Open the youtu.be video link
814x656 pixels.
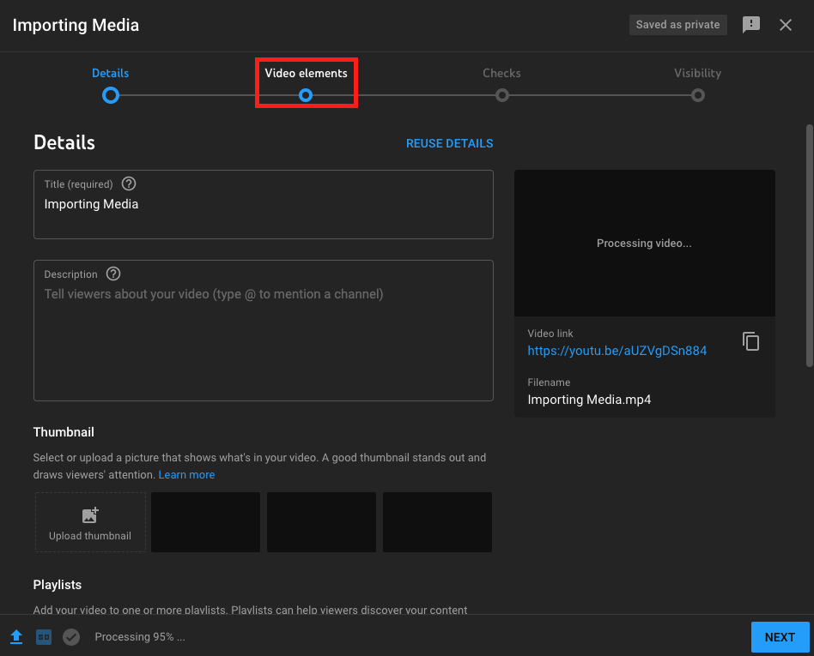coord(617,351)
